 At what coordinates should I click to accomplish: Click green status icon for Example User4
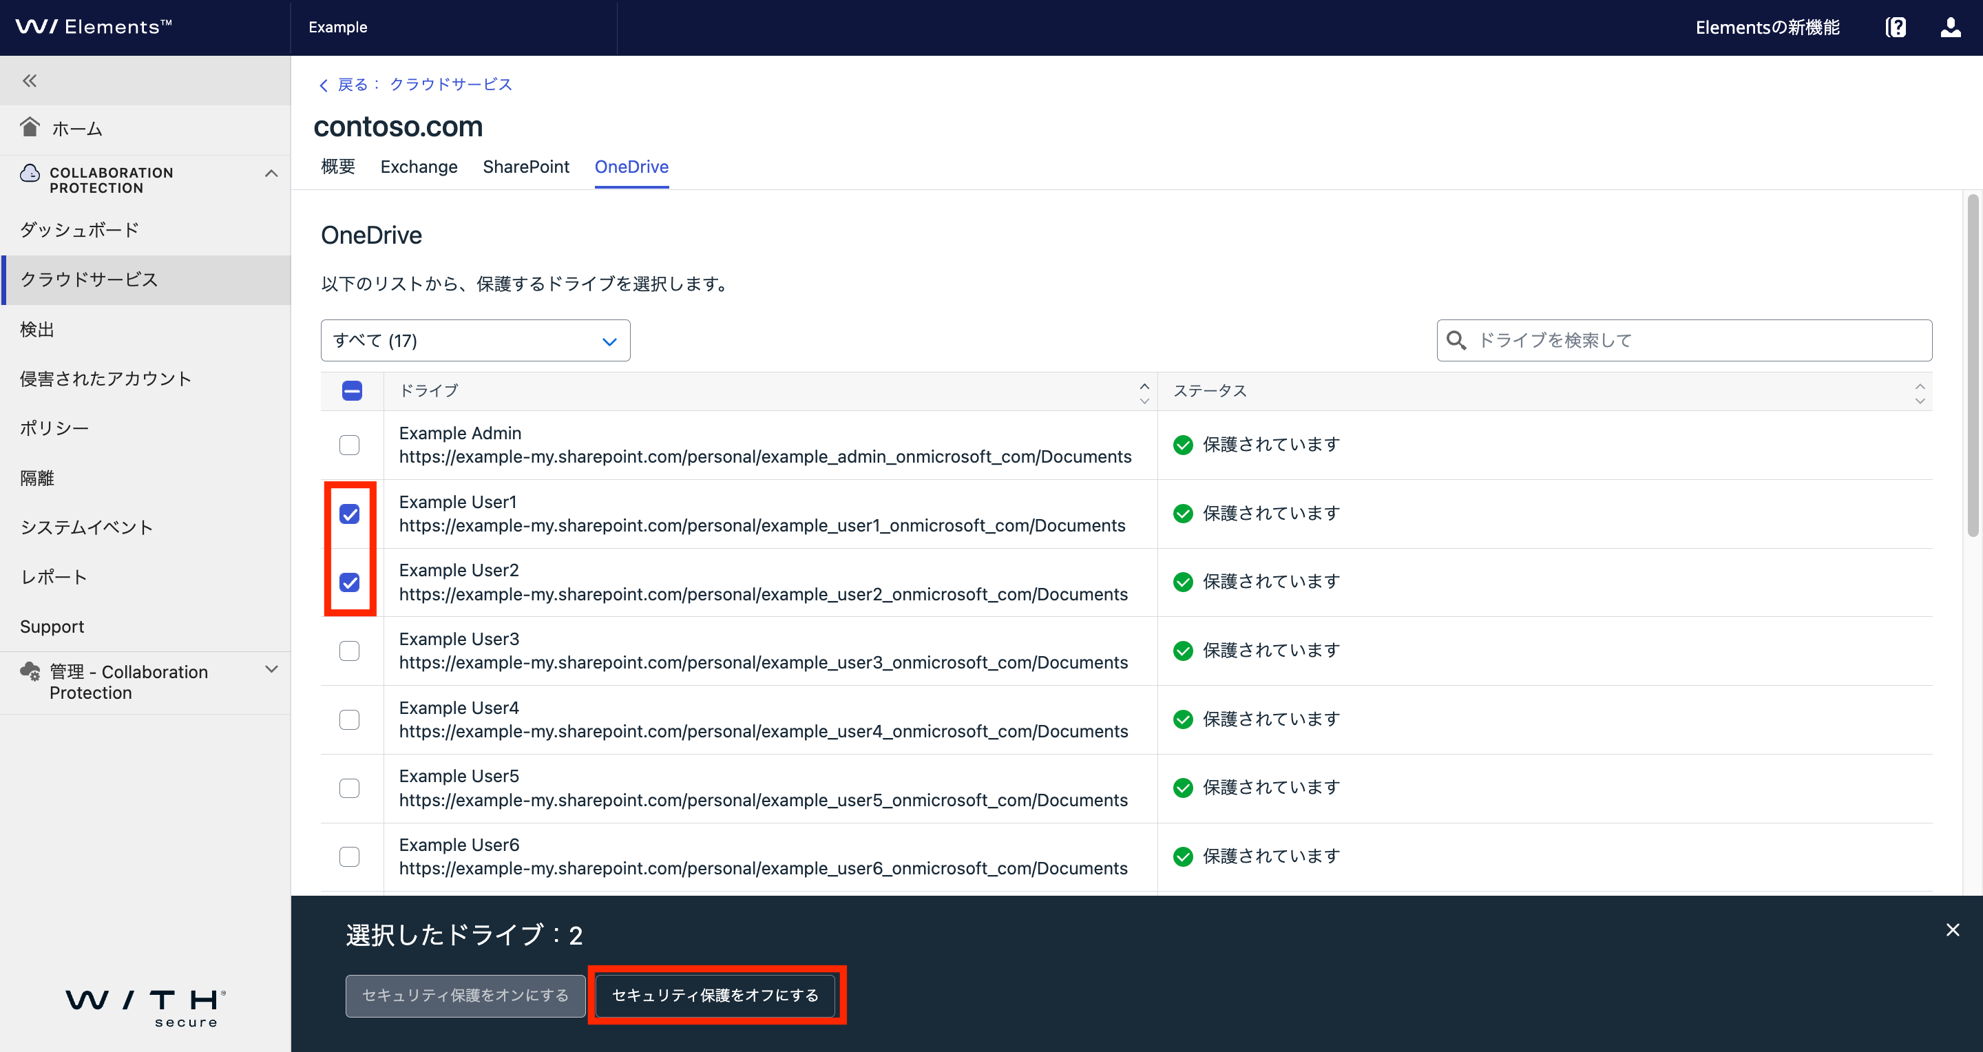[x=1183, y=719]
